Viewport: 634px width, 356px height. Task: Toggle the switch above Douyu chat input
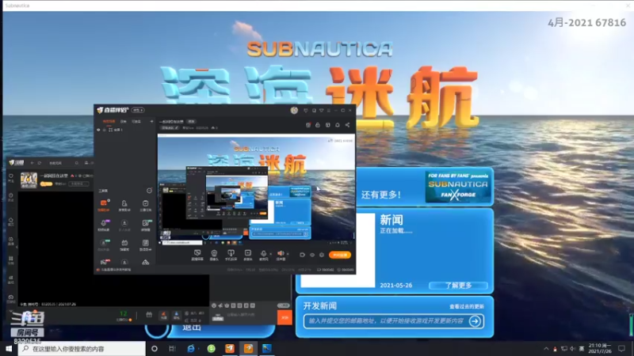tap(284, 305)
